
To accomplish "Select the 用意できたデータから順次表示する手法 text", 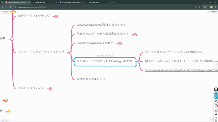I will point(103,34).
